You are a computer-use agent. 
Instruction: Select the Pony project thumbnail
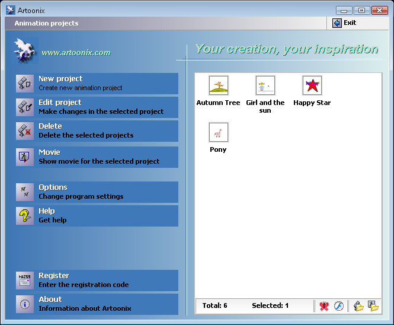[x=219, y=132]
